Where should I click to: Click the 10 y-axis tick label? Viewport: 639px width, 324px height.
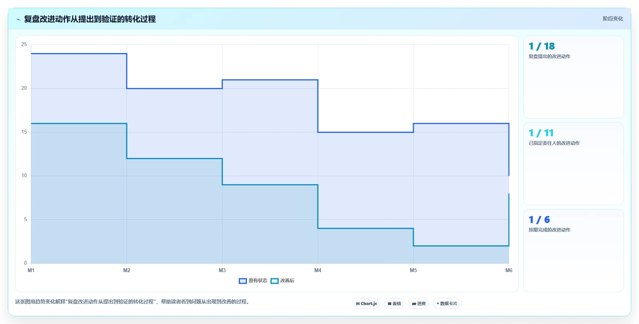(x=24, y=176)
